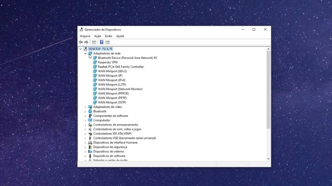This screenshot has height=186, width=332.
Task: Select Realtek PCIe GbE Family Controller
Action: tap(121, 67)
